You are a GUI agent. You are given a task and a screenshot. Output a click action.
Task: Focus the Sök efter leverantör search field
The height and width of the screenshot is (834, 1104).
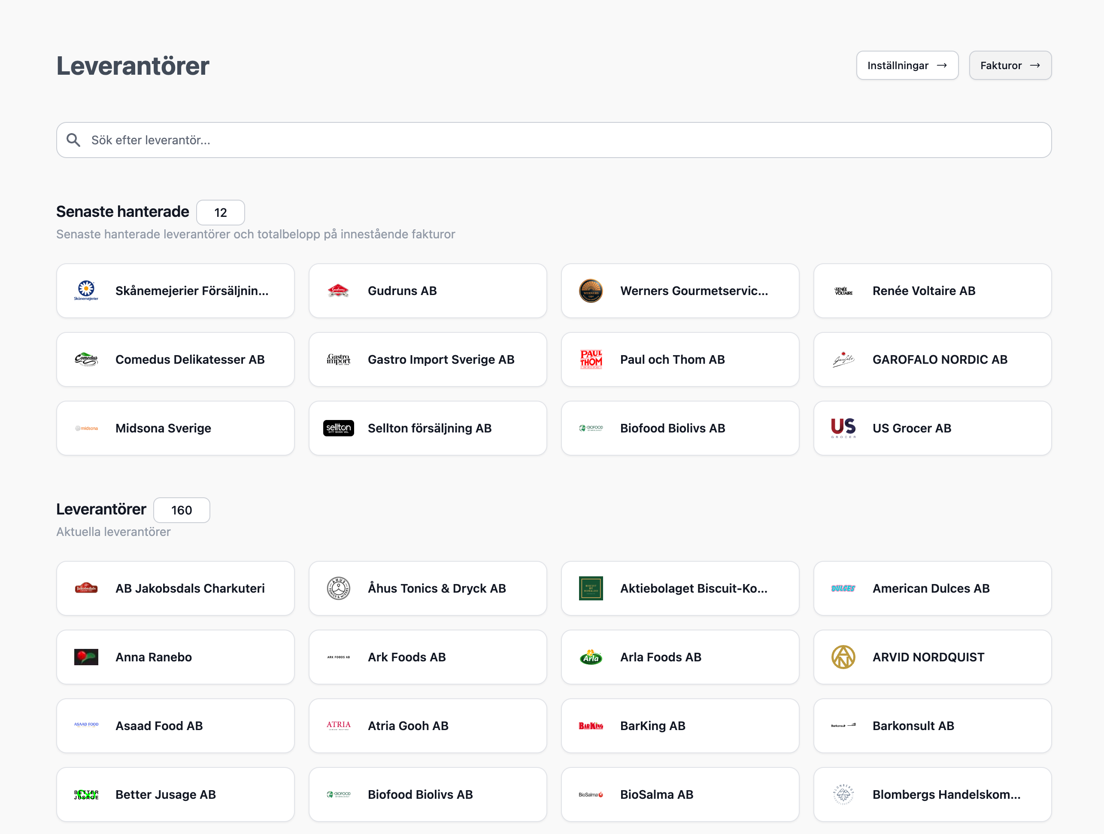point(553,140)
